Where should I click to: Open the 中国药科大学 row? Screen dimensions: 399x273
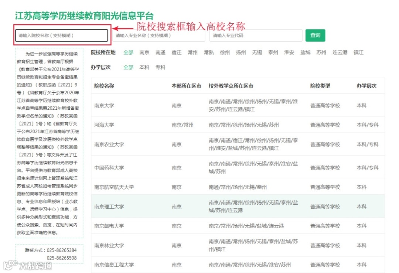[238, 168]
